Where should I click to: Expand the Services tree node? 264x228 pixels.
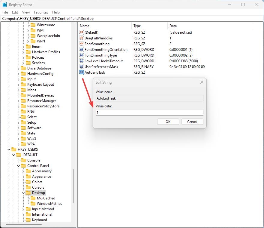click(x=23, y=63)
